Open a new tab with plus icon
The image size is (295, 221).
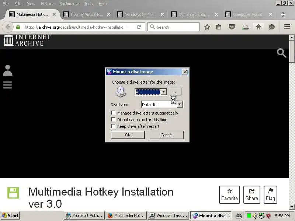coord(282,14)
